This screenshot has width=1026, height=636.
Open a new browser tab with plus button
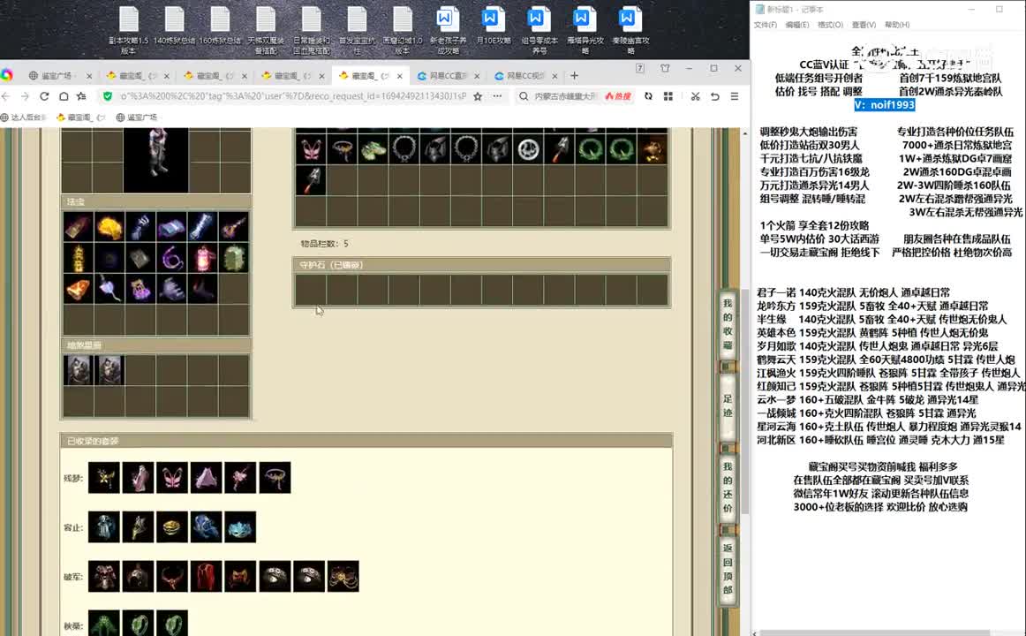pos(574,76)
